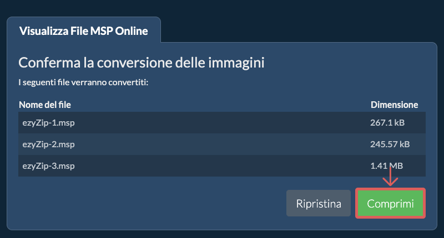Click the word conversione in the heading

(x=135, y=63)
